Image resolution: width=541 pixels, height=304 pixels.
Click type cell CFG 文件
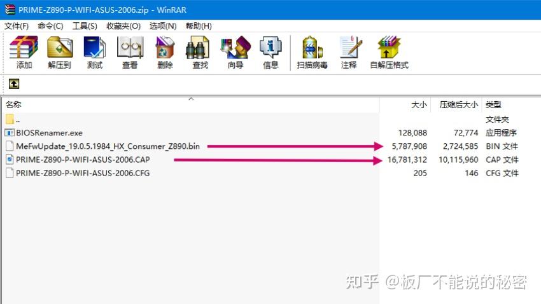tap(502, 173)
